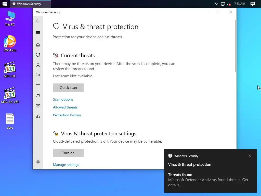Open the Windows Start menu
The width and height of the screenshot is (261, 196).
tap(5, 4)
